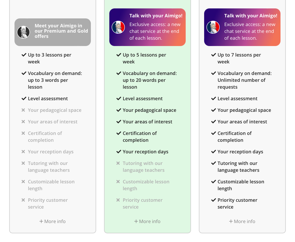Expand "More info" in the rightmost plan card
This screenshot has height=242, width=295.
point(242,221)
